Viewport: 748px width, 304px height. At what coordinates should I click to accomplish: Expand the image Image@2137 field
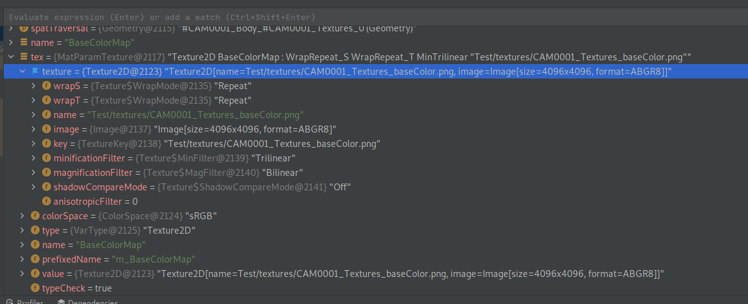[33, 129]
